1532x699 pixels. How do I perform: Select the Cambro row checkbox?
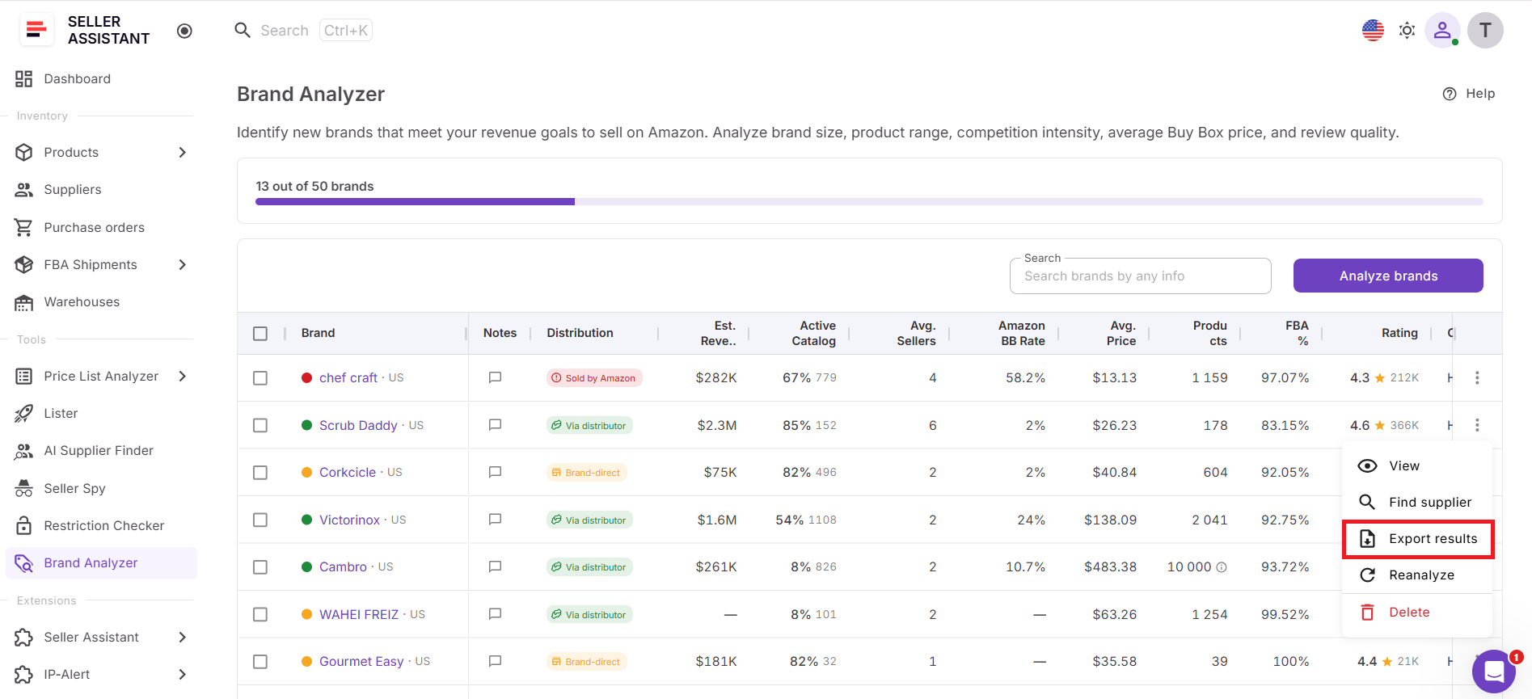pyautogui.click(x=260, y=566)
